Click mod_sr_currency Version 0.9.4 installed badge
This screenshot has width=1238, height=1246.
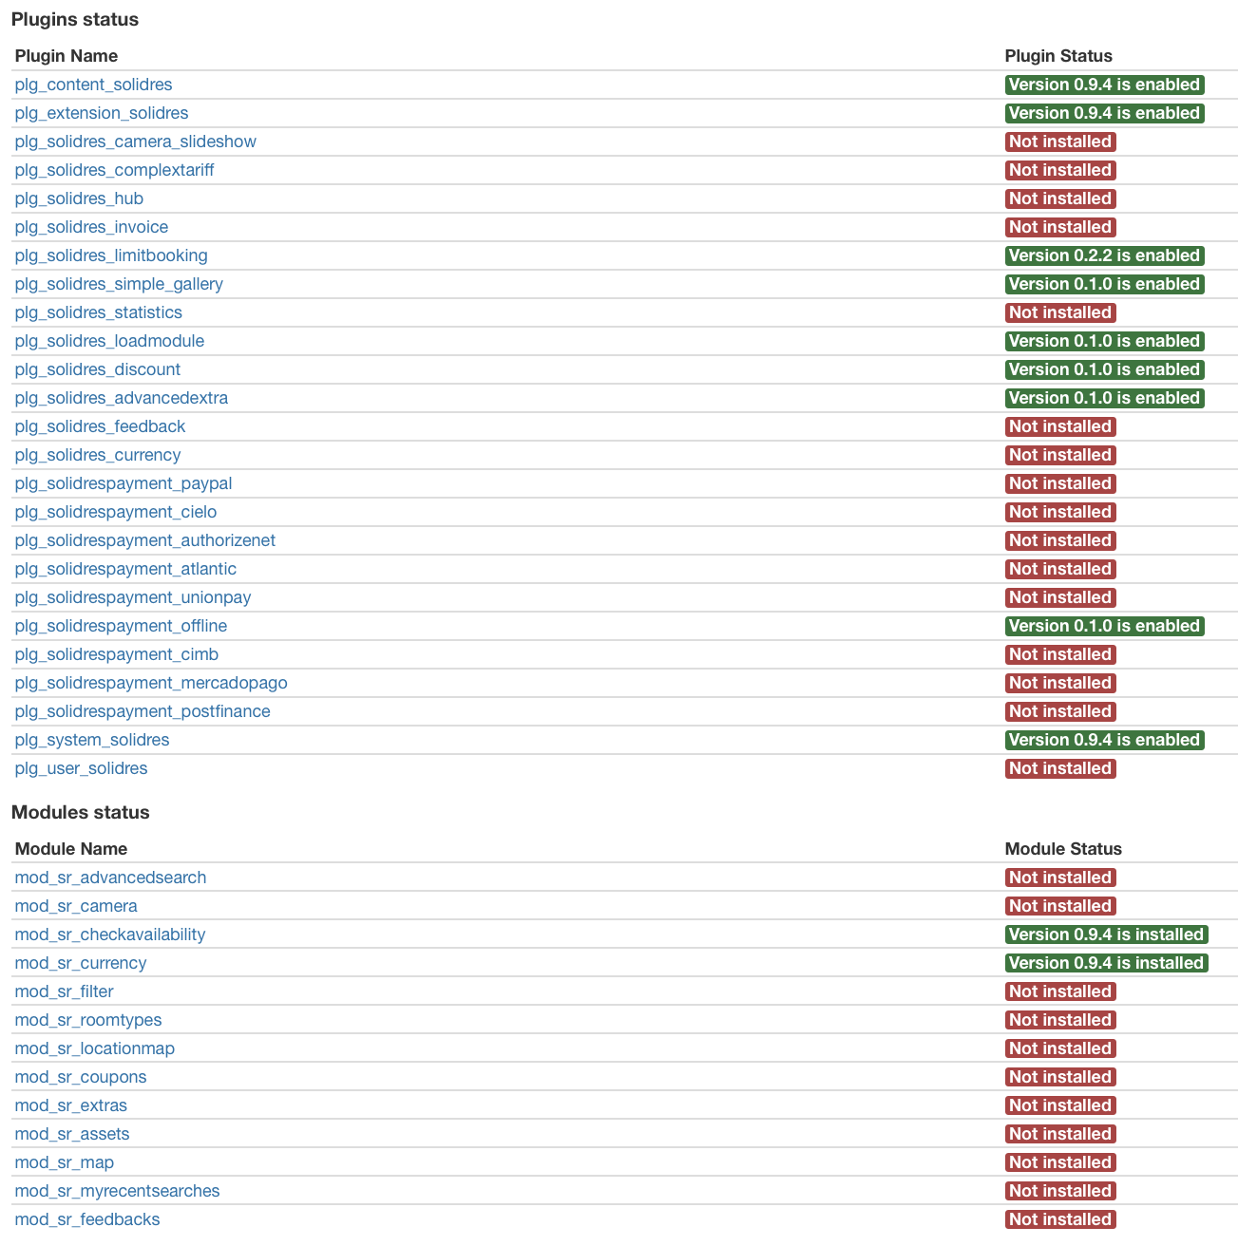[x=1106, y=963]
